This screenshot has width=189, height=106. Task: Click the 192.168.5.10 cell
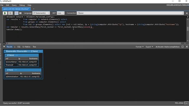25,77
